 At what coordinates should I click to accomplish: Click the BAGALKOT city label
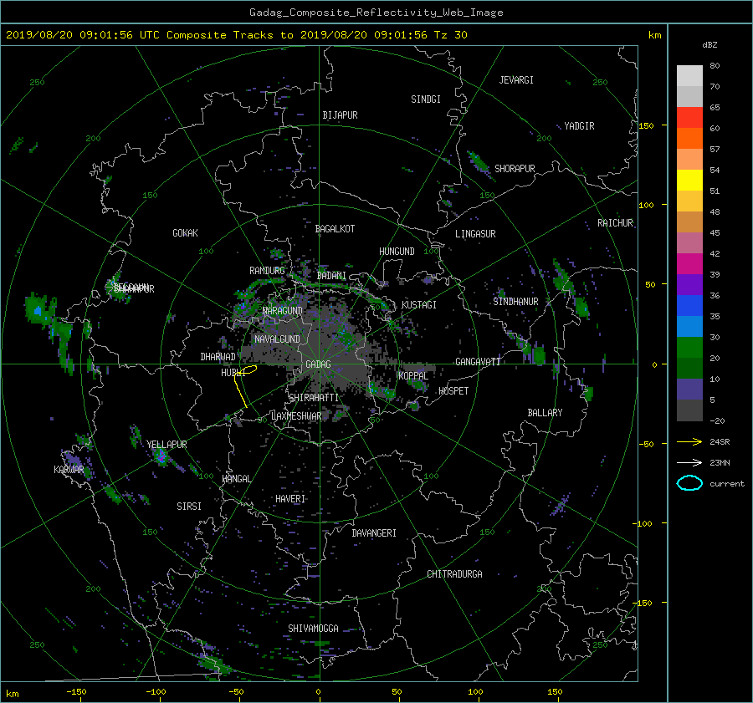335,229
